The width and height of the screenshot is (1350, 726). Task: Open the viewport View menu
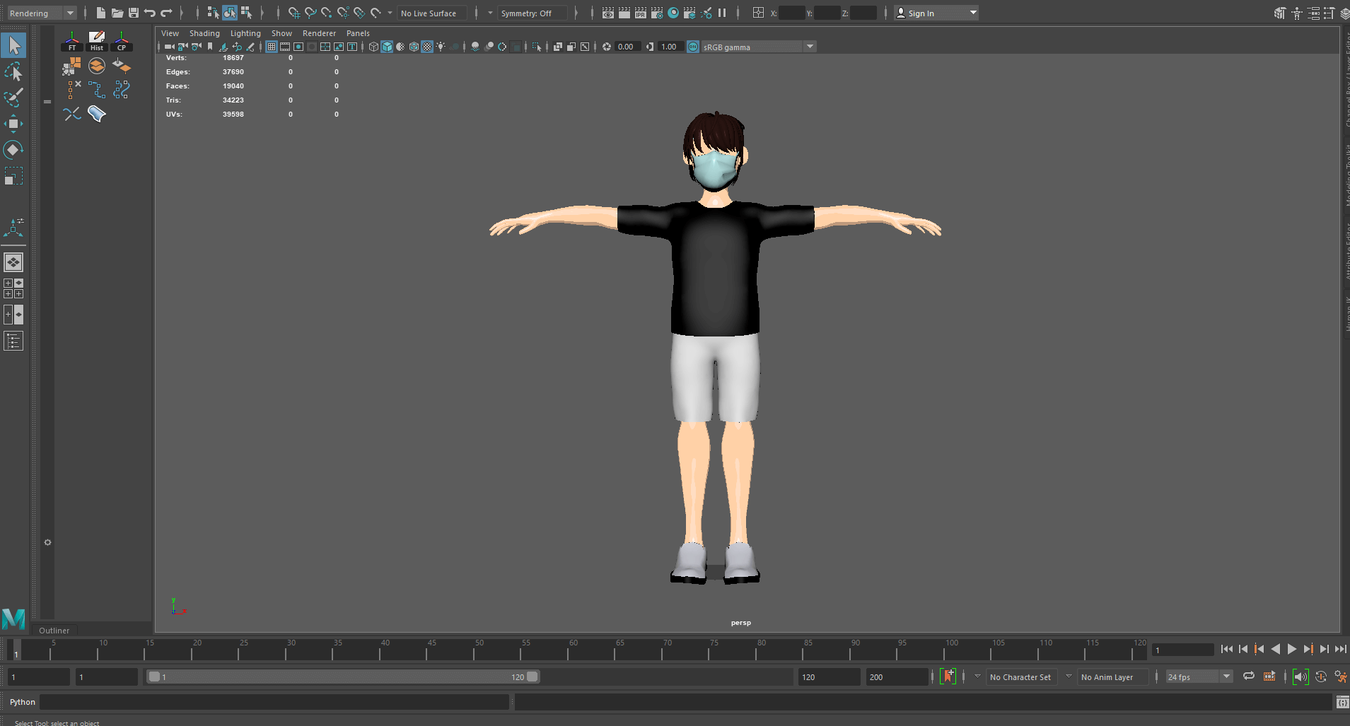[170, 33]
